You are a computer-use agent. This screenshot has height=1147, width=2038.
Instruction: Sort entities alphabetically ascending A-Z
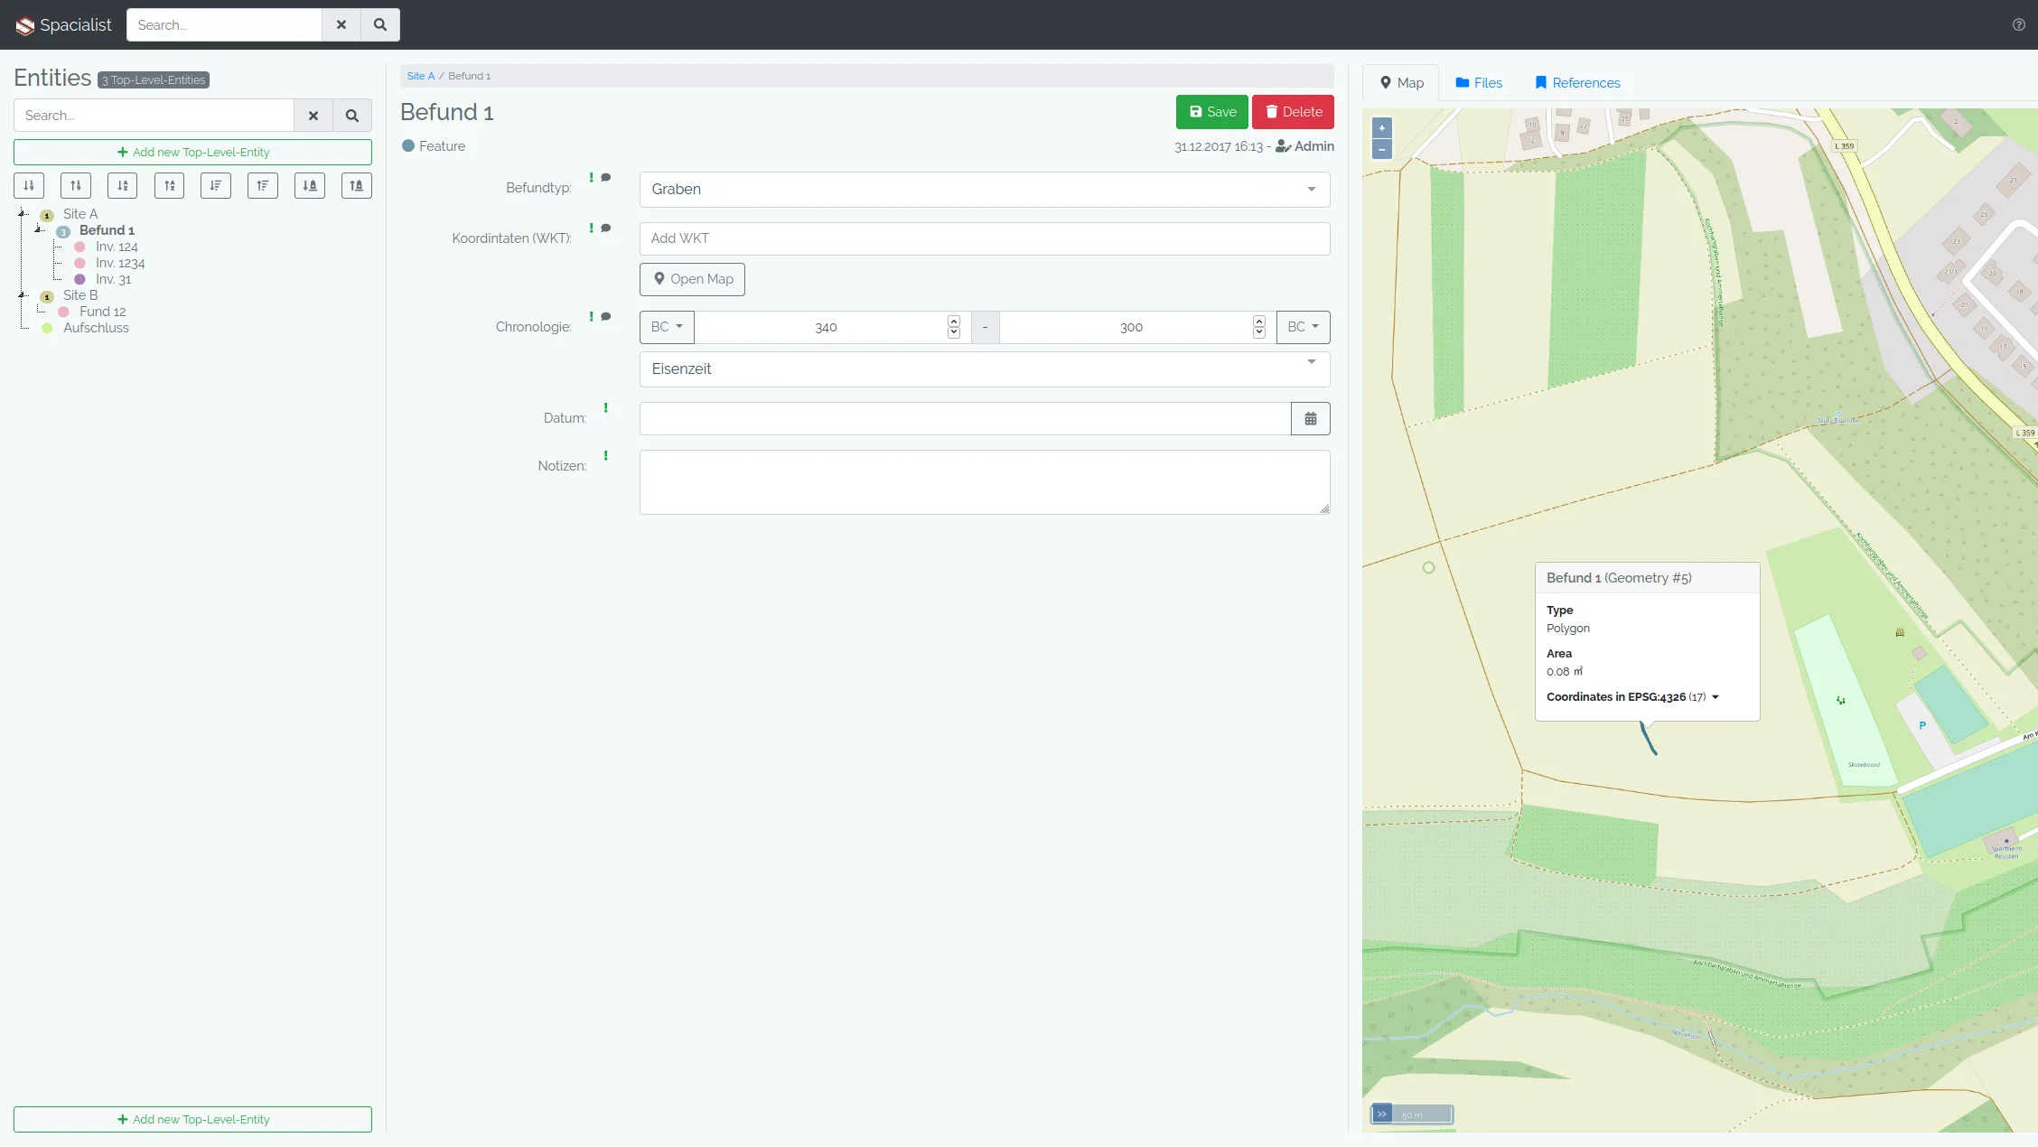(123, 186)
